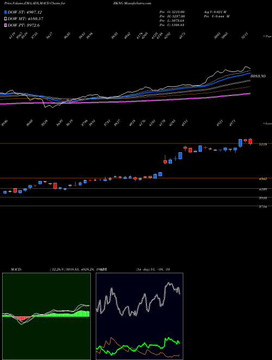Select the Pre H: 5237.00 value

pyautogui.click(x=172, y=16)
